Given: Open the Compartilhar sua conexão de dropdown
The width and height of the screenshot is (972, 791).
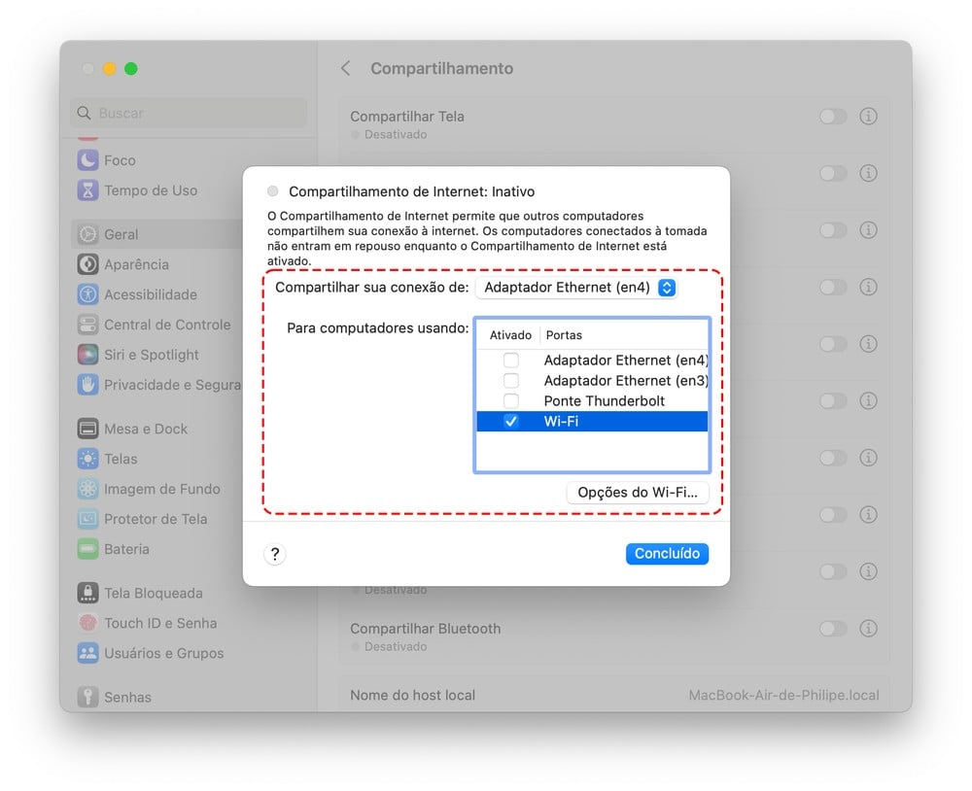Looking at the screenshot, I should coord(576,288).
